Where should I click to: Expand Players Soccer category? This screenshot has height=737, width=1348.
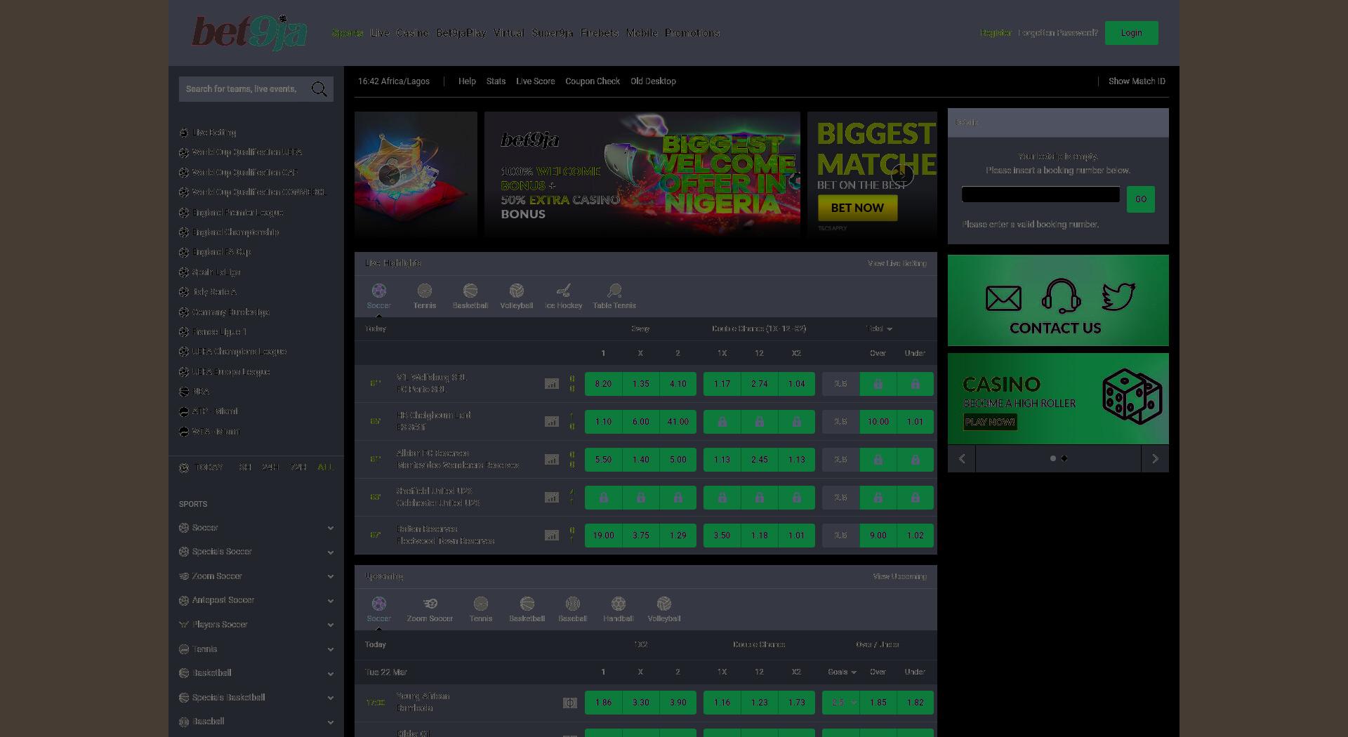click(x=256, y=625)
